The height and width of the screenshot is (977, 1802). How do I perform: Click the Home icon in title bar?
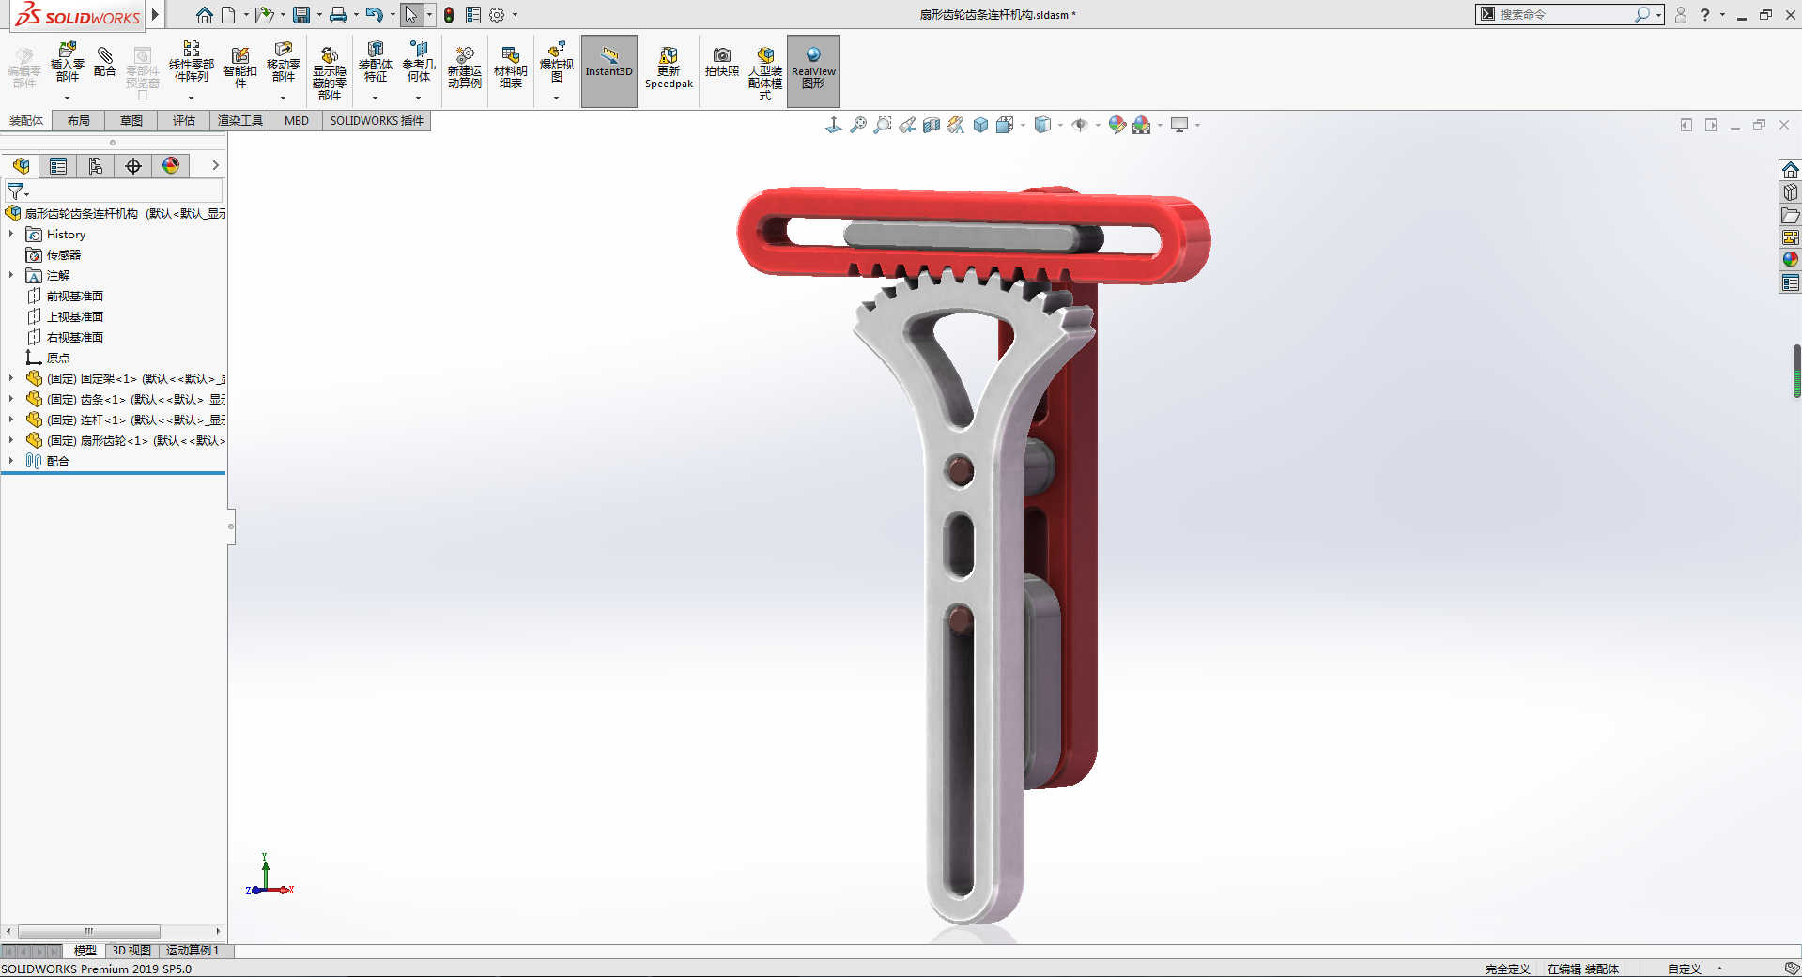pos(204,15)
